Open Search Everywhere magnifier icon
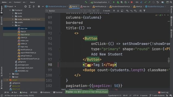 pos(171,2)
